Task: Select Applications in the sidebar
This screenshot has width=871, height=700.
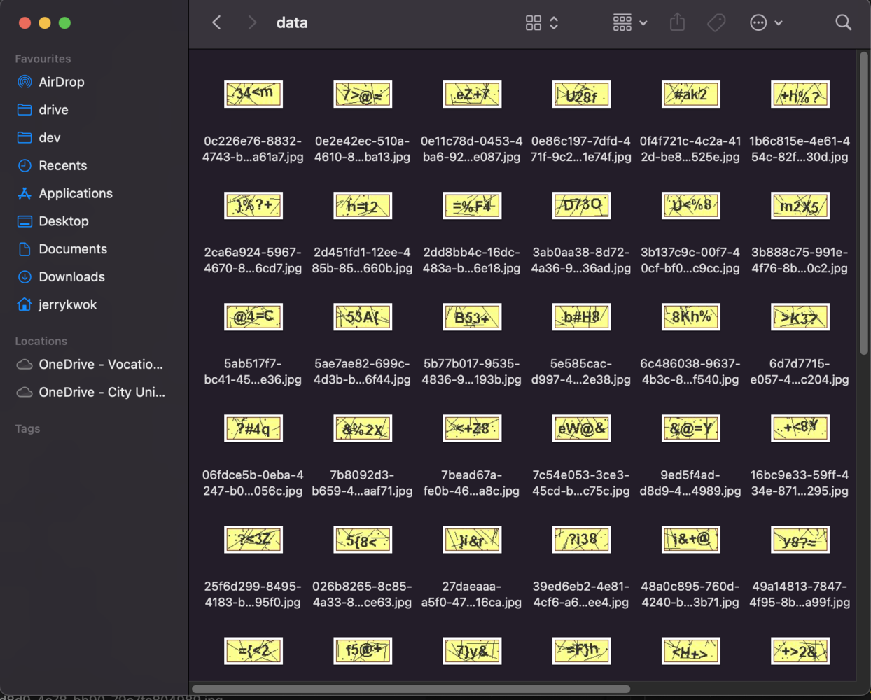Action: tap(75, 193)
